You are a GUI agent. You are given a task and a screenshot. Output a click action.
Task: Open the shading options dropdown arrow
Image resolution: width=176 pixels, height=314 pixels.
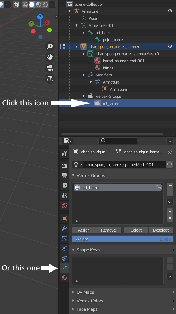click(52, 5)
